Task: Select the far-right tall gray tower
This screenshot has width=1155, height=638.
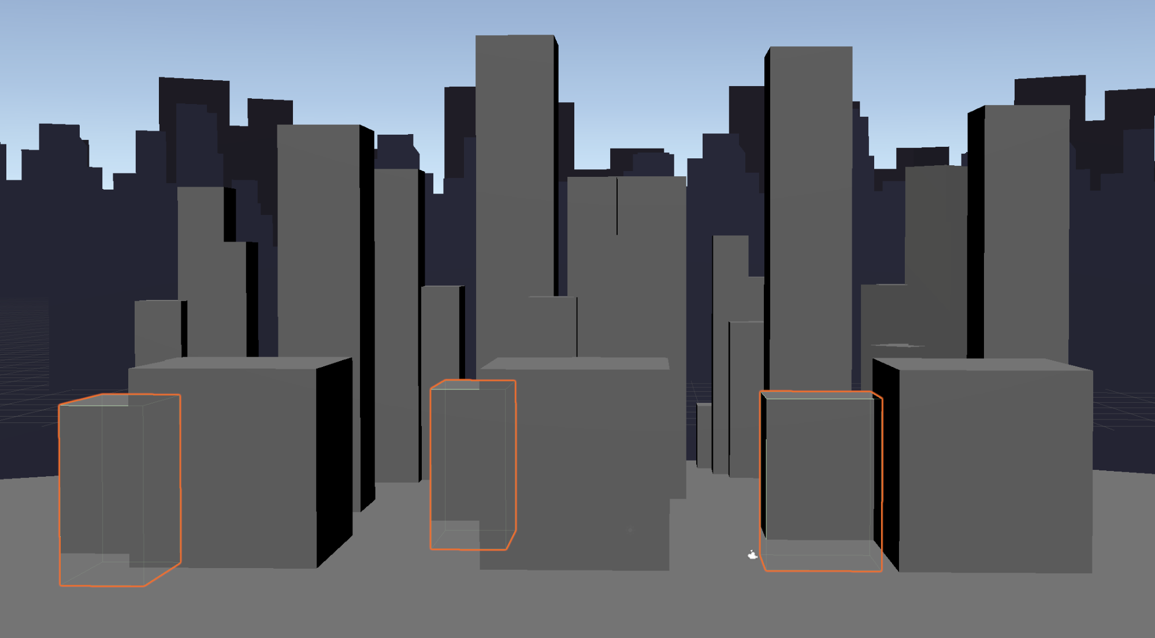Action: click(x=1026, y=231)
